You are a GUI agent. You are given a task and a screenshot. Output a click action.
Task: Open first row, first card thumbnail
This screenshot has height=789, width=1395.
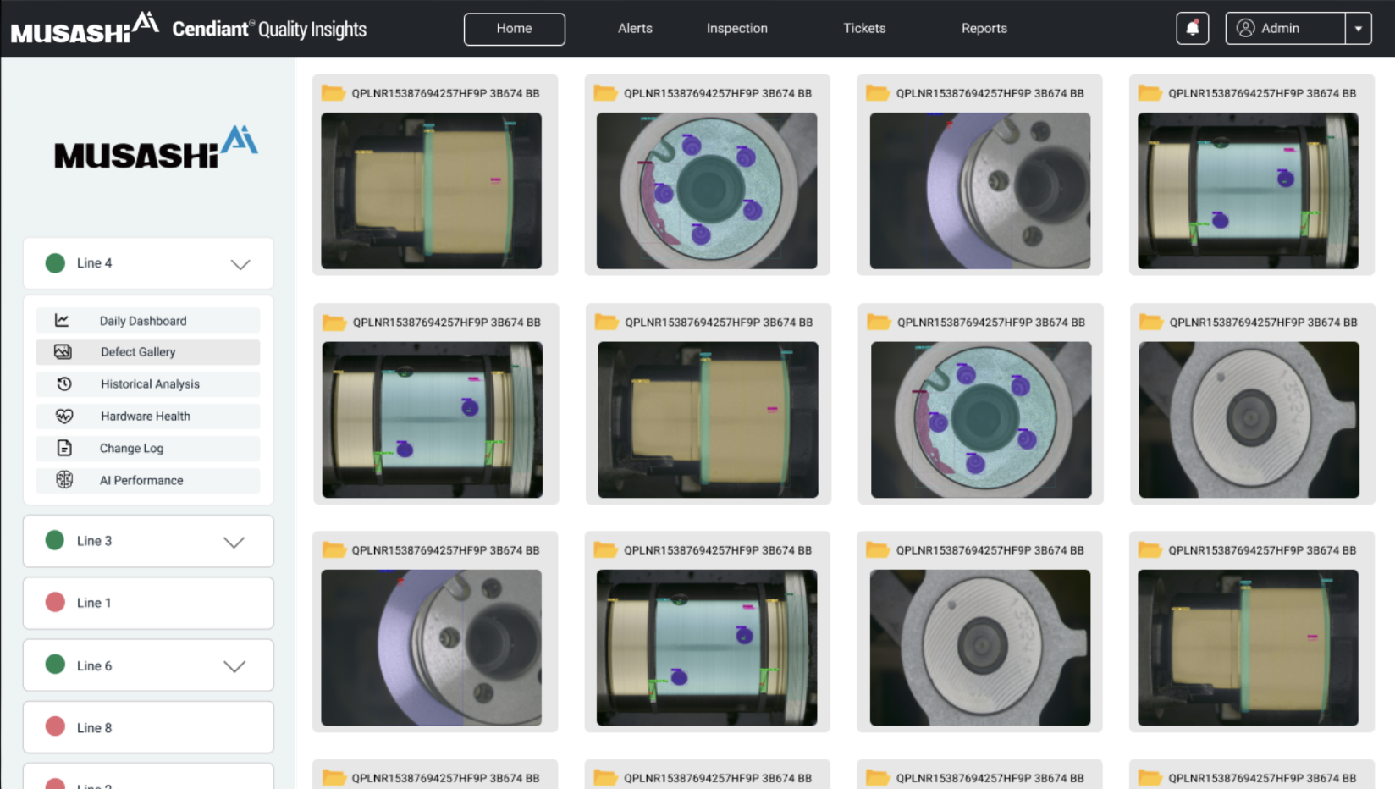pos(431,190)
